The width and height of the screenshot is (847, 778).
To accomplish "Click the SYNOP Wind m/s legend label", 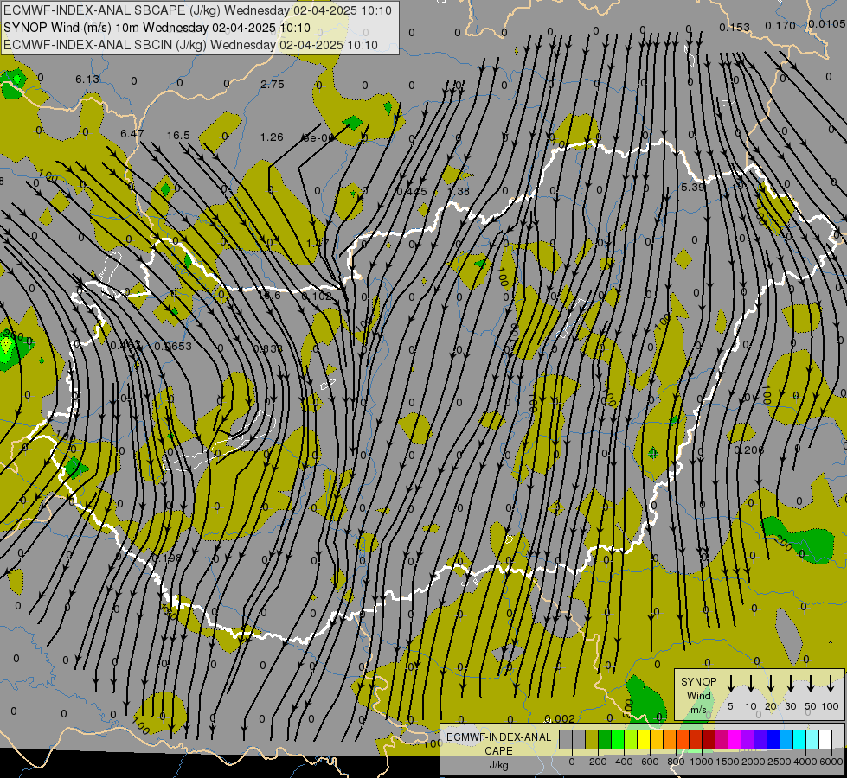I will pos(698,695).
